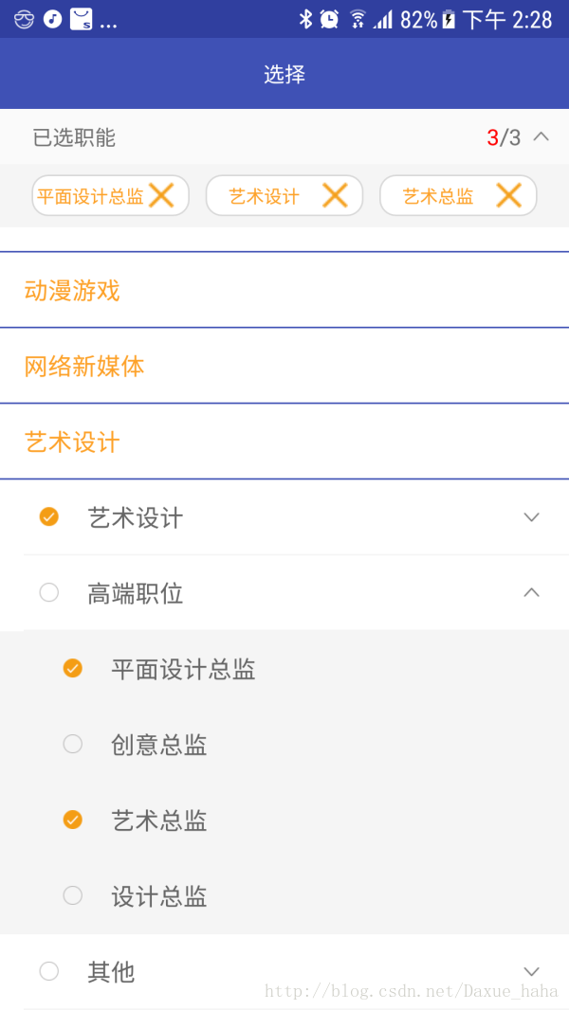This screenshot has height=1010, width=569.
Task: Select the 创意总监 option
Action: click(73, 744)
